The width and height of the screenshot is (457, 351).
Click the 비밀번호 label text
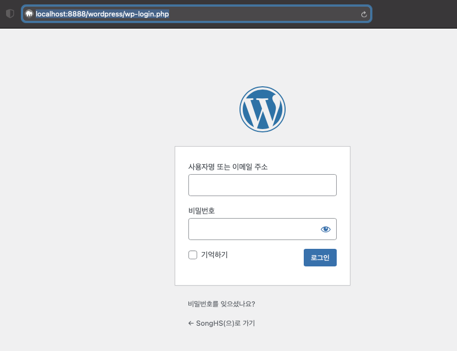tap(202, 210)
